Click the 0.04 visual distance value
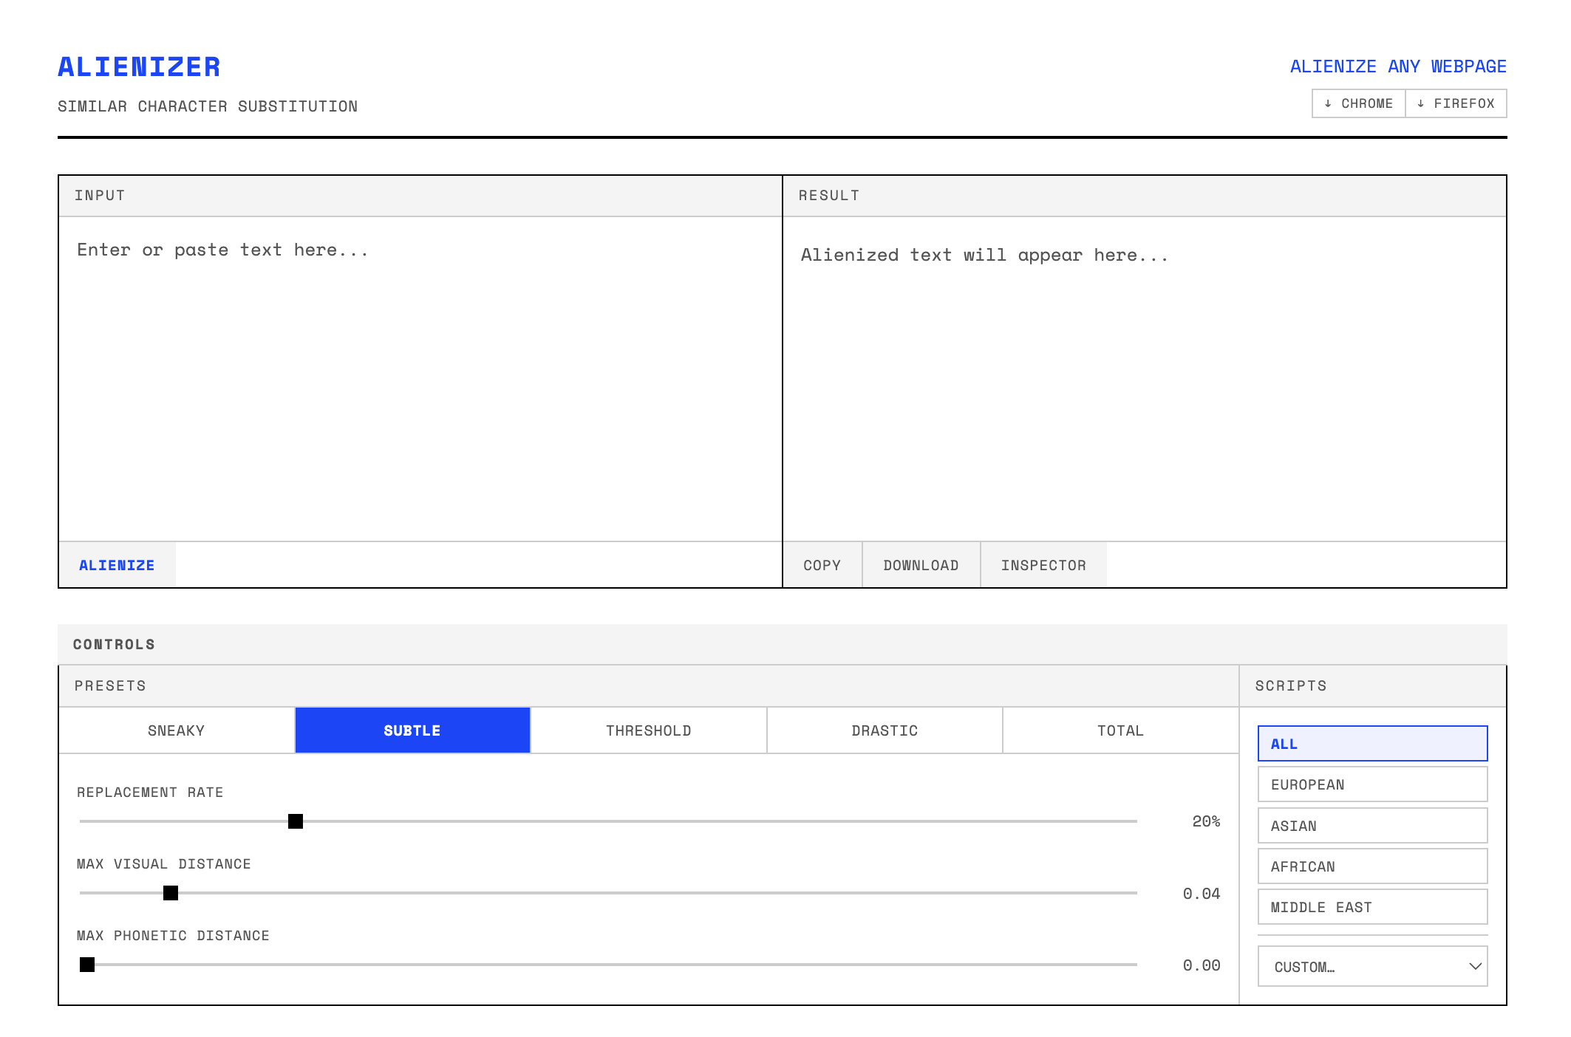 pyautogui.click(x=1202, y=894)
